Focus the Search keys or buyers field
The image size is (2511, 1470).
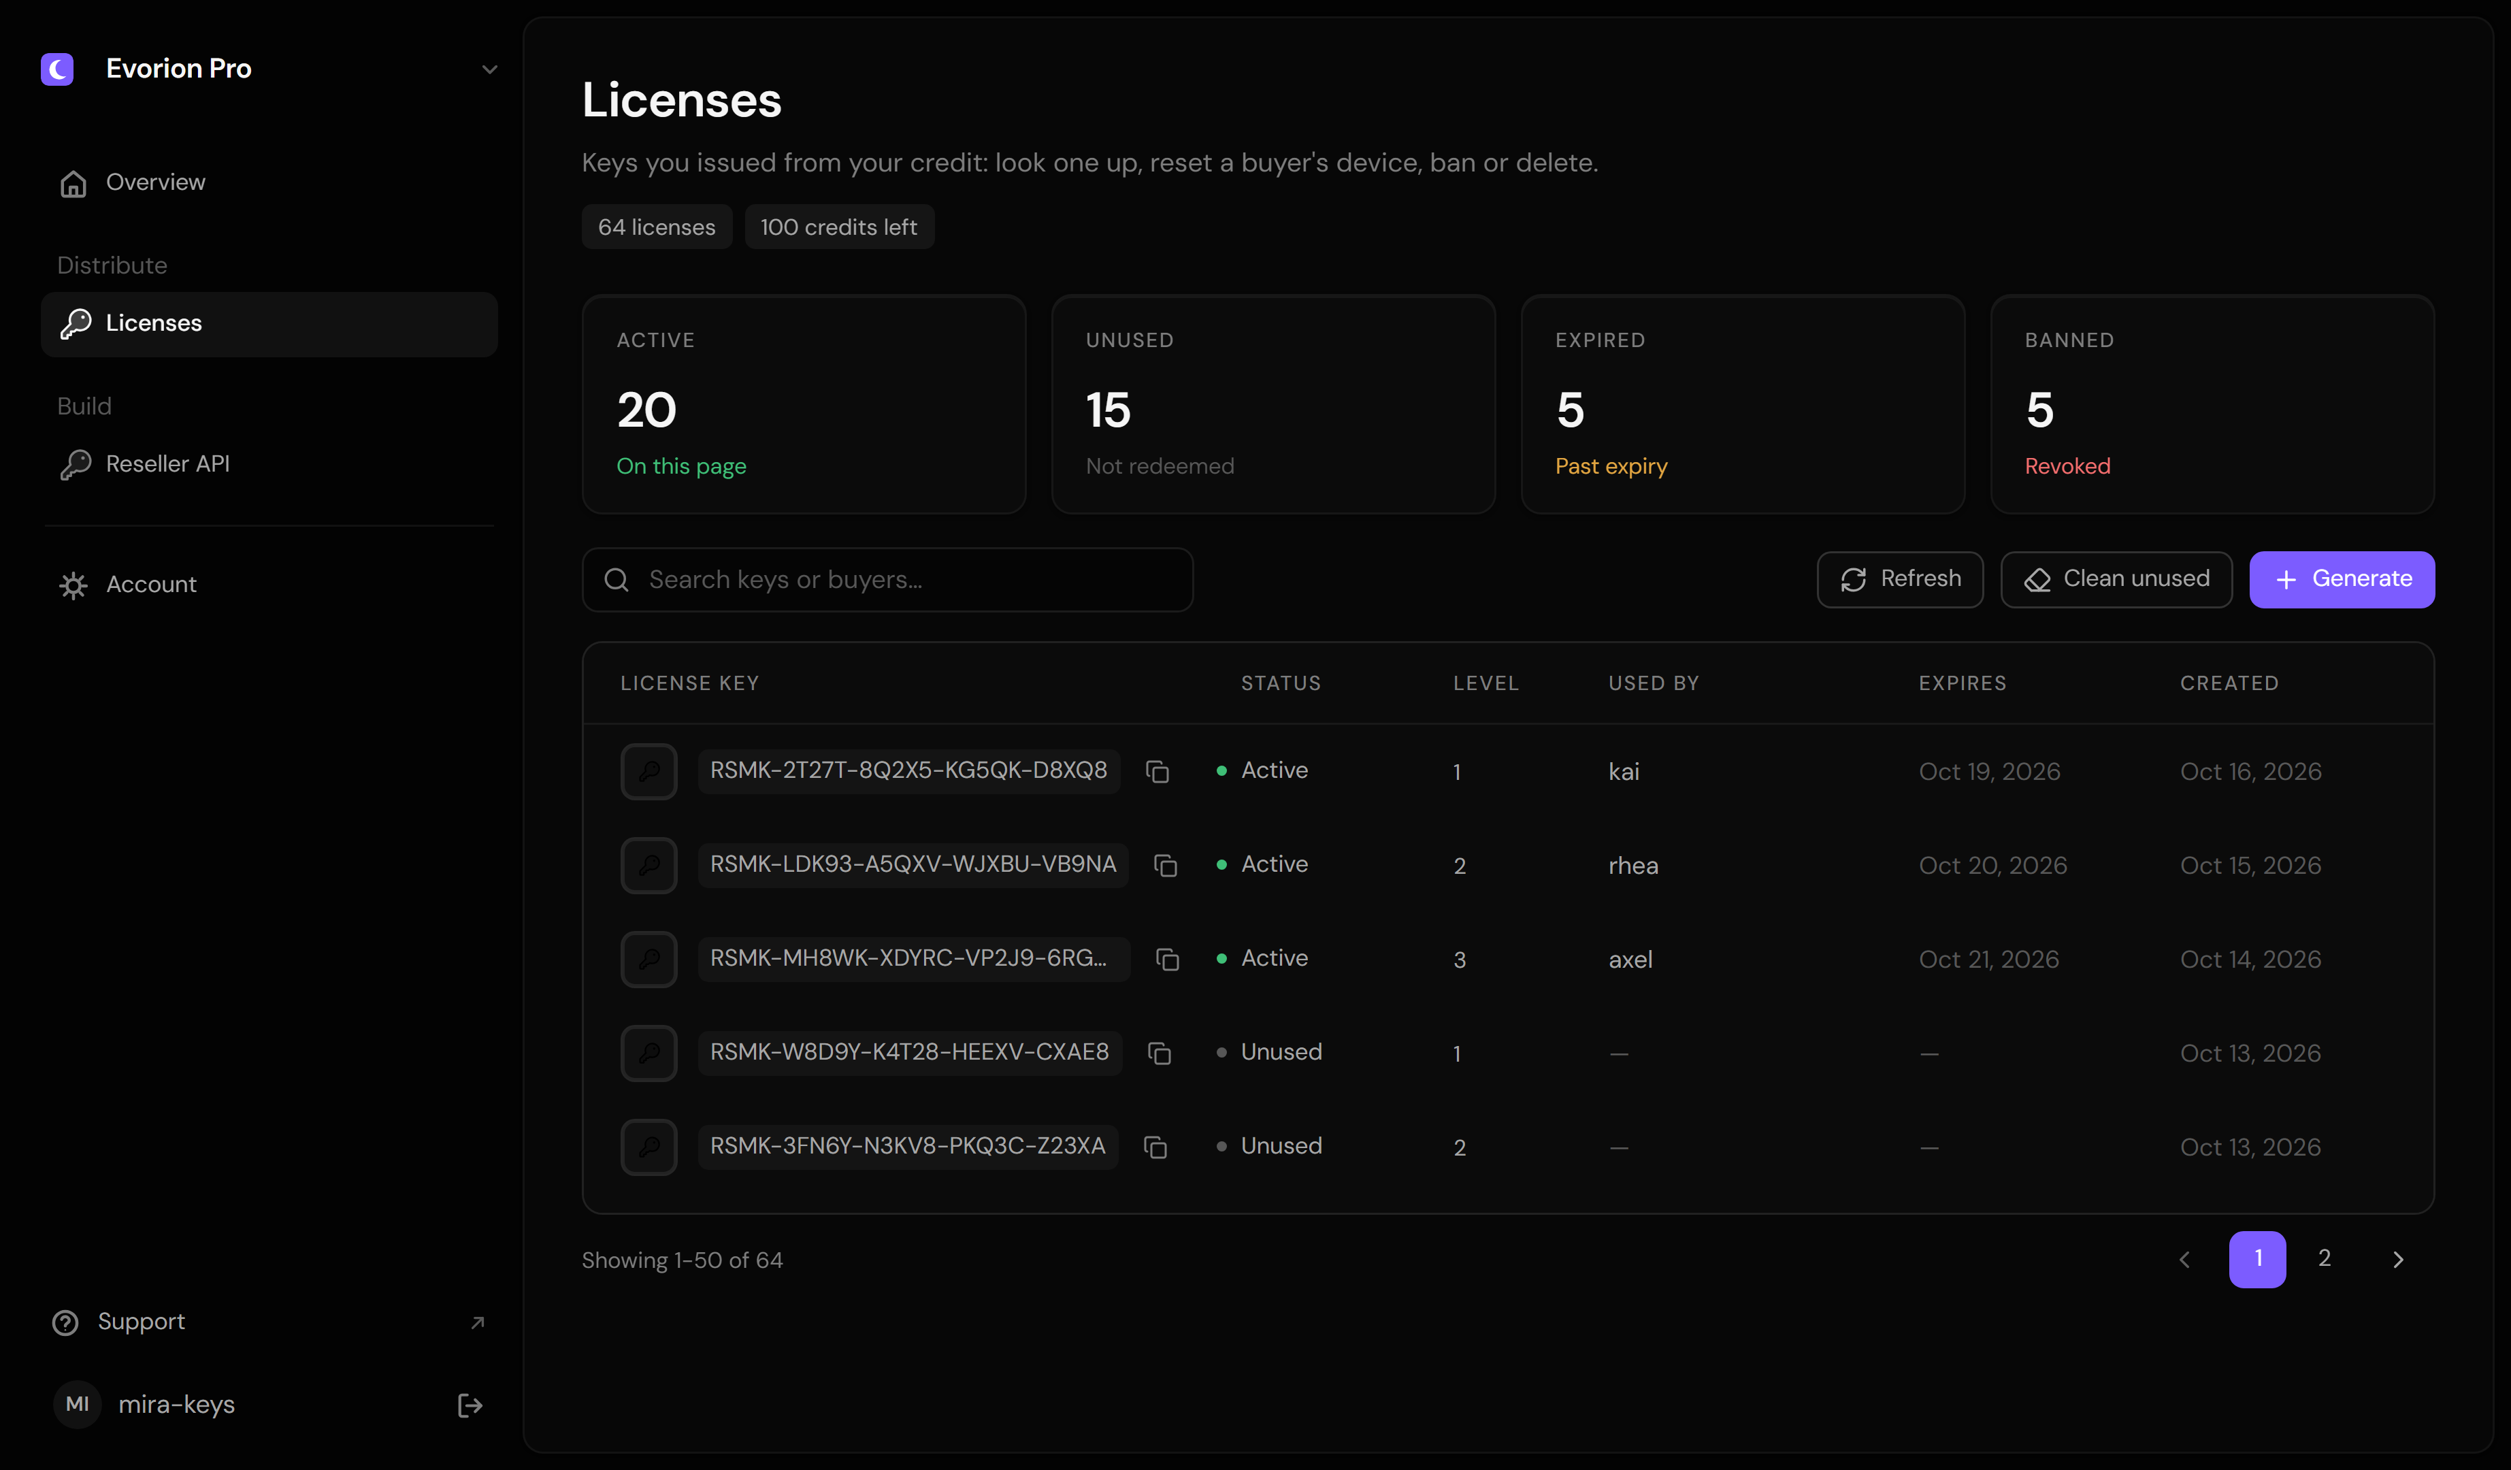click(887, 580)
